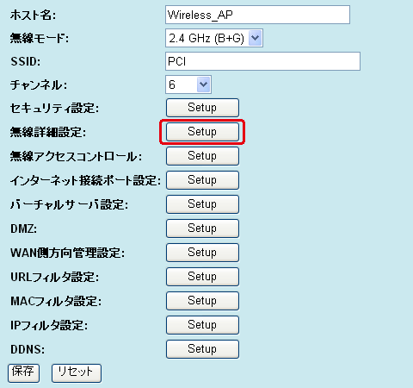Open Setup for WAN側方向管理設定
Viewport: 413px width, 388px height.
pyautogui.click(x=202, y=253)
